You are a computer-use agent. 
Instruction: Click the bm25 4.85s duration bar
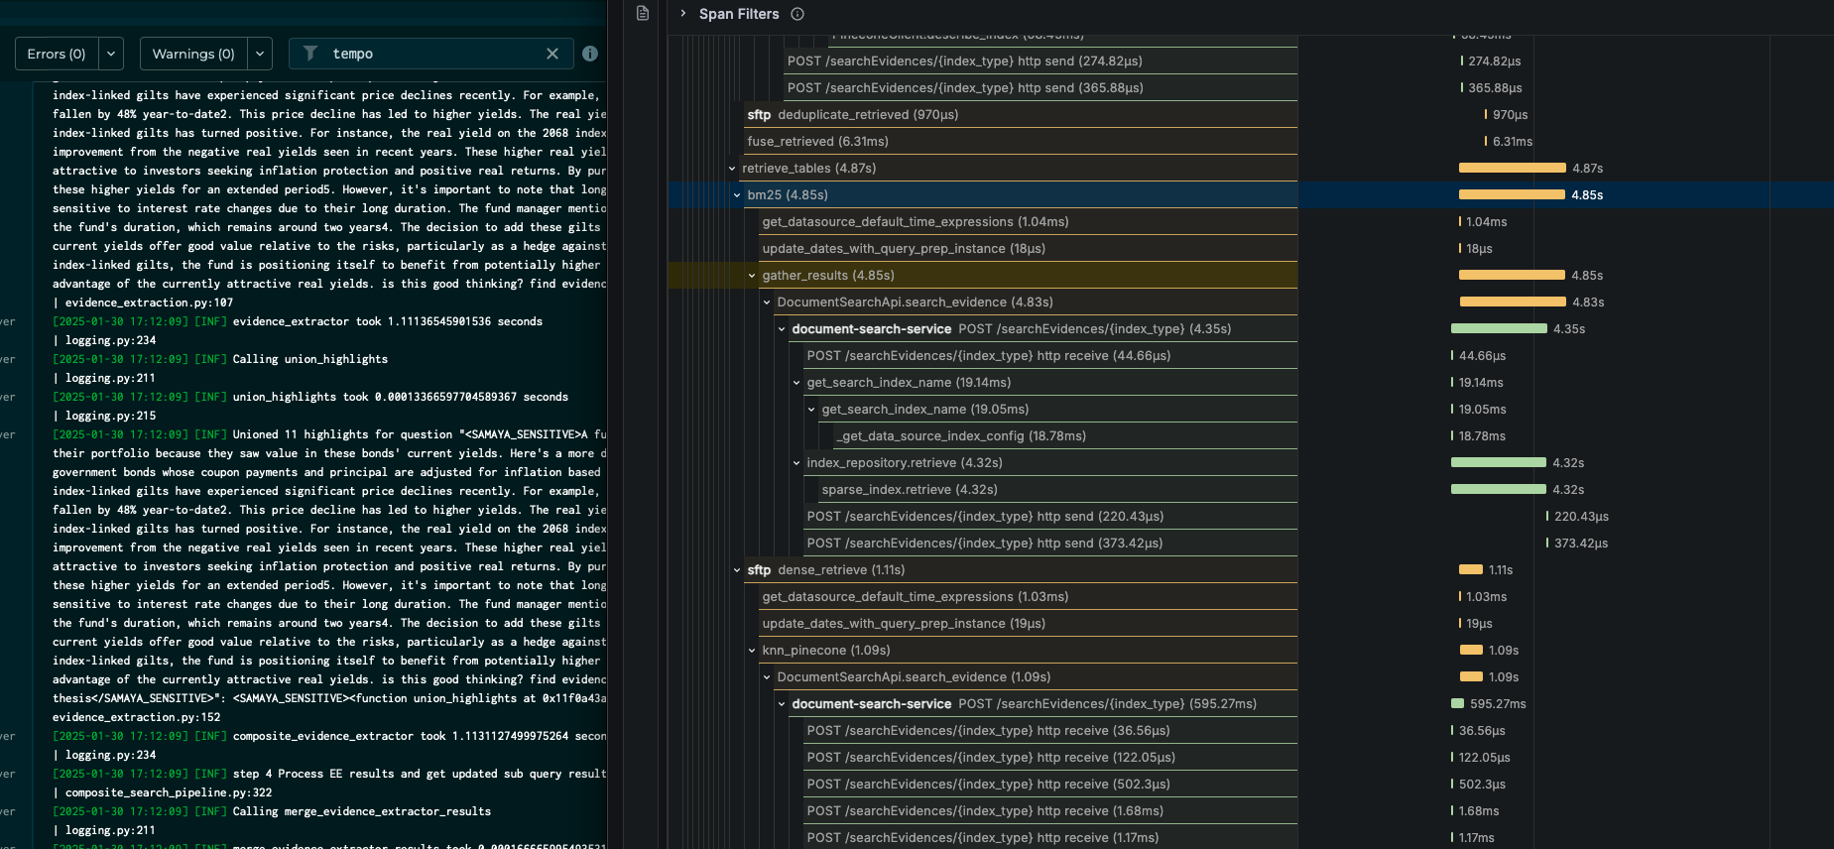[x=1512, y=195]
